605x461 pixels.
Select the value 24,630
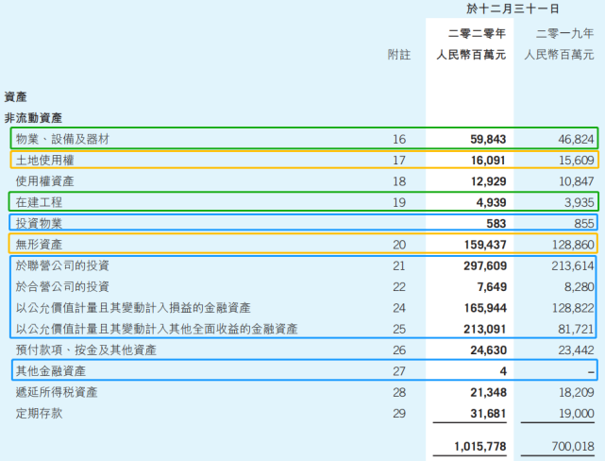488,350
